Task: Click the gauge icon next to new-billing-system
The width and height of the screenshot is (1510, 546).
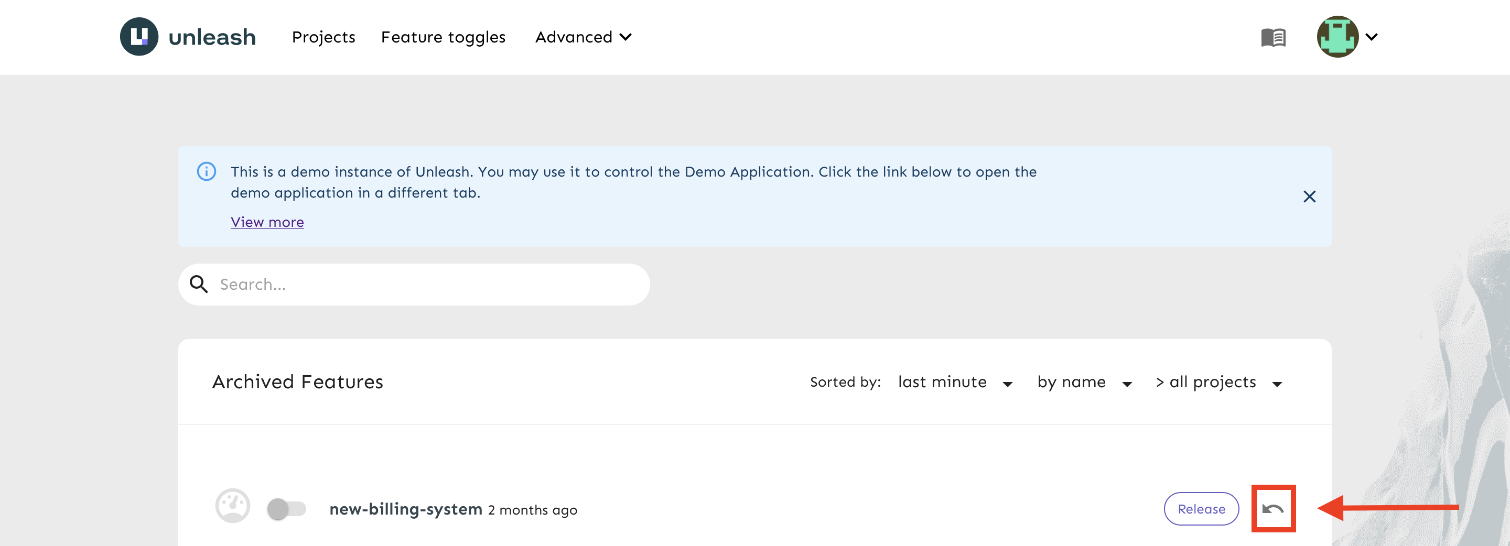Action: (233, 506)
